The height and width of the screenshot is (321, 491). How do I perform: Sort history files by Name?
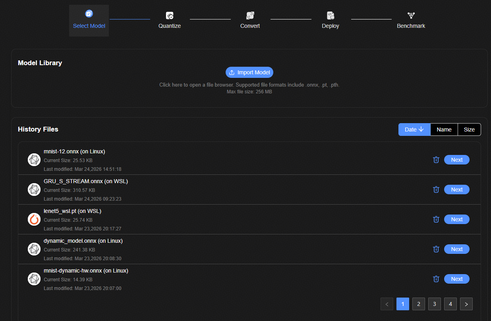click(444, 130)
